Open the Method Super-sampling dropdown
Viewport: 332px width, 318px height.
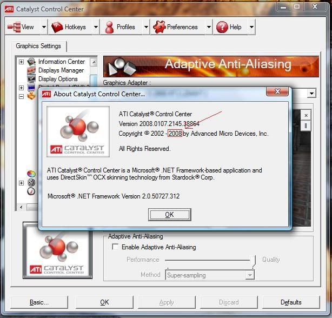(250, 275)
